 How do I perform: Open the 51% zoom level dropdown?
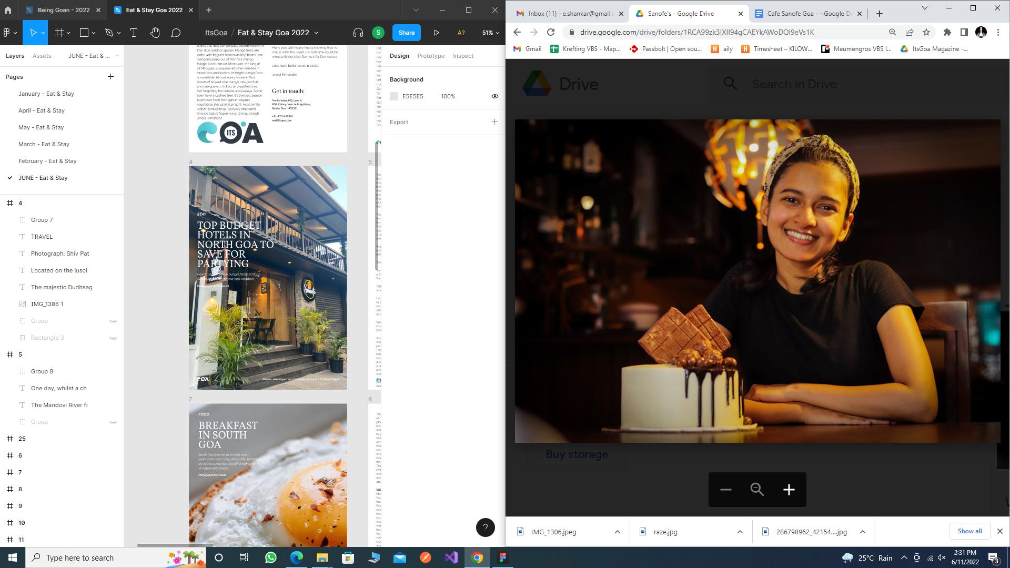point(490,33)
